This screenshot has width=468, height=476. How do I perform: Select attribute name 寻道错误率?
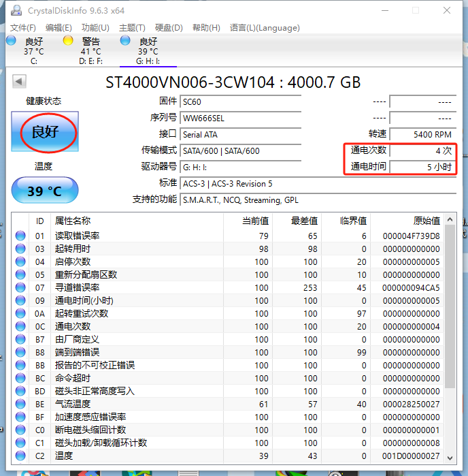tap(77, 287)
